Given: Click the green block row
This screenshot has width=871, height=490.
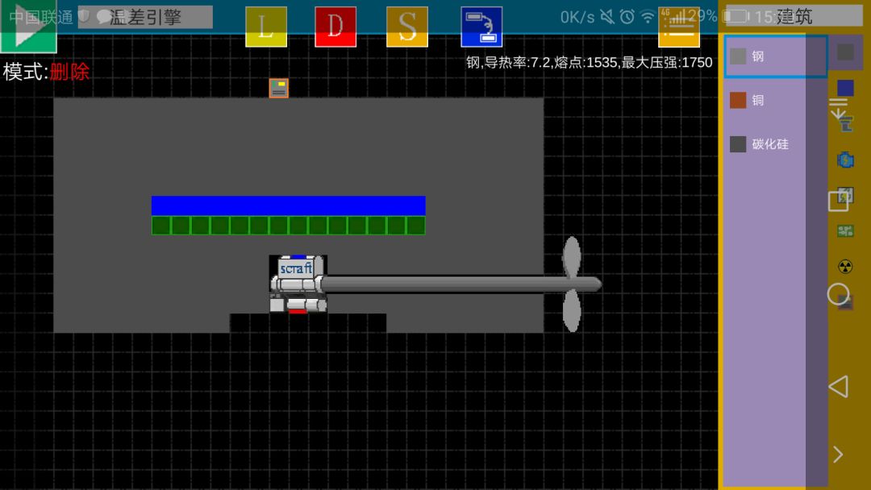Looking at the screenshot, I should 288,226.
